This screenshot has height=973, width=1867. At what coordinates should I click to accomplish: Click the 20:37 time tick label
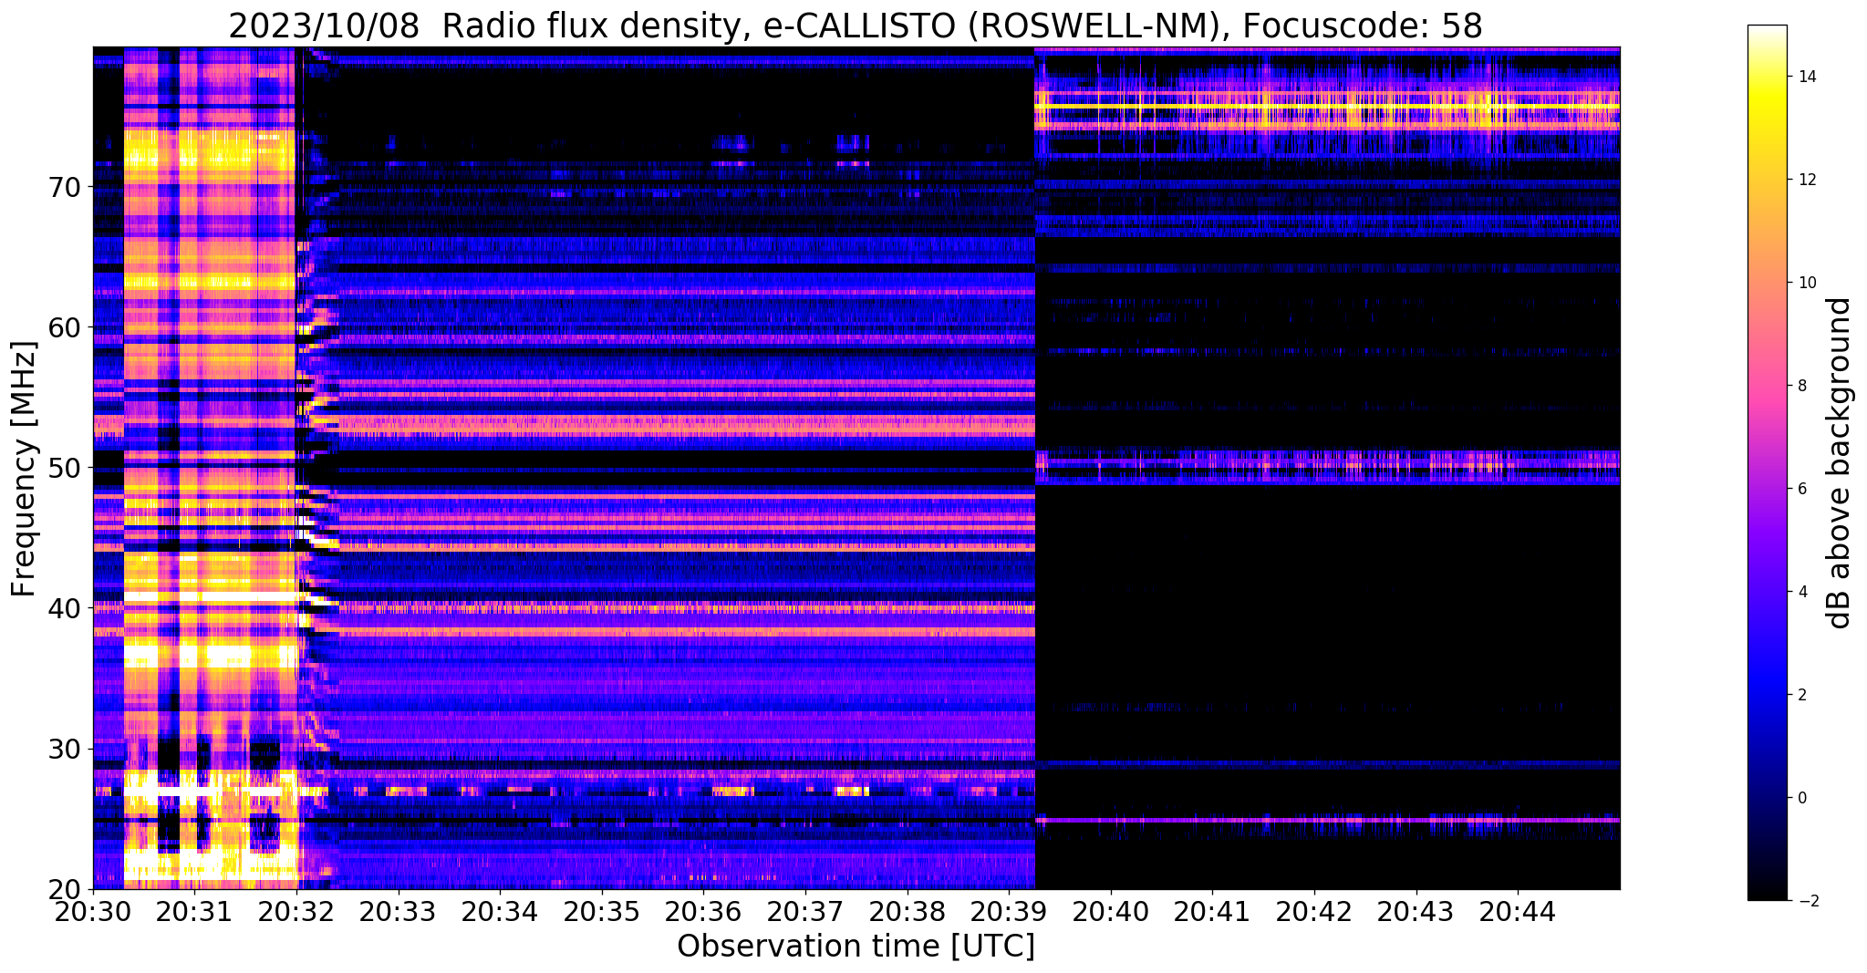tap(805, 910)
